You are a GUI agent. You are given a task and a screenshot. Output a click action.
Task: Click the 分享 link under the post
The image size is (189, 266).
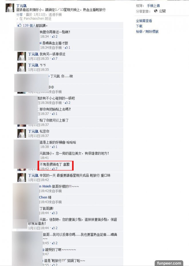click(19, 15)
